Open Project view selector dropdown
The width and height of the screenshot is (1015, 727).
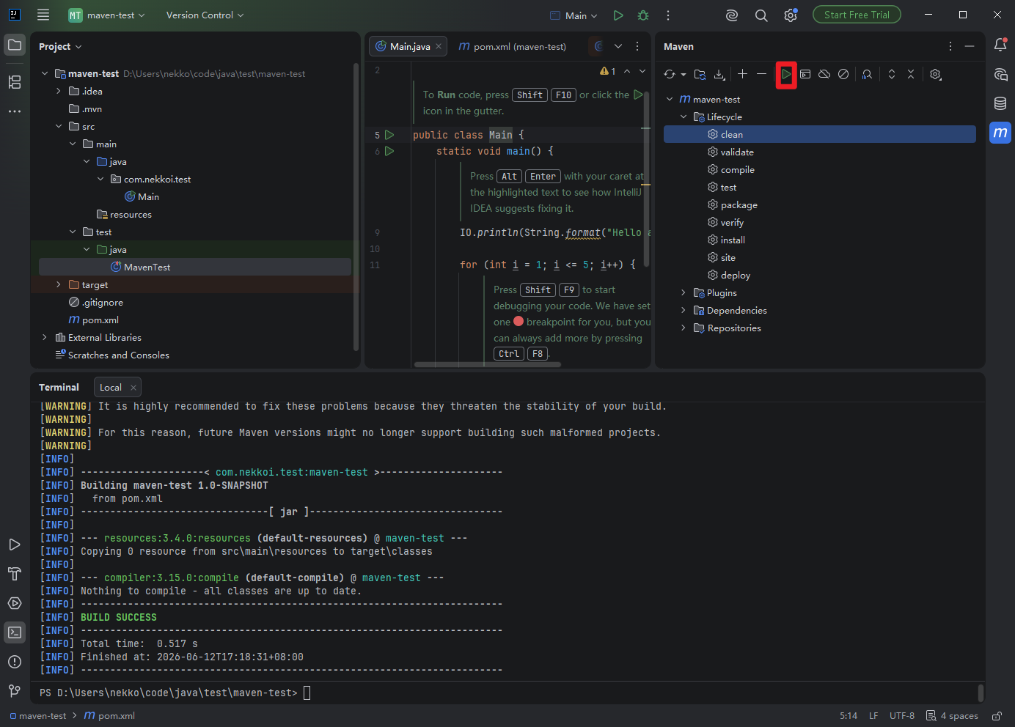pos(60,46)
